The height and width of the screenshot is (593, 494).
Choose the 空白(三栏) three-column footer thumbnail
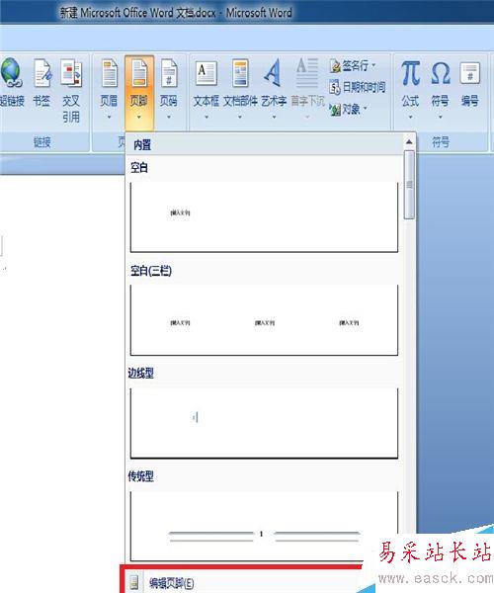coord(264,320)
